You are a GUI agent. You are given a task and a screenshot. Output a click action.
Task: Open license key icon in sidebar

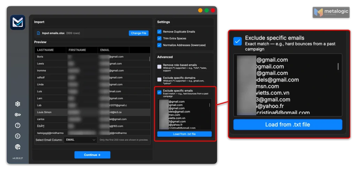coord(17,115)
